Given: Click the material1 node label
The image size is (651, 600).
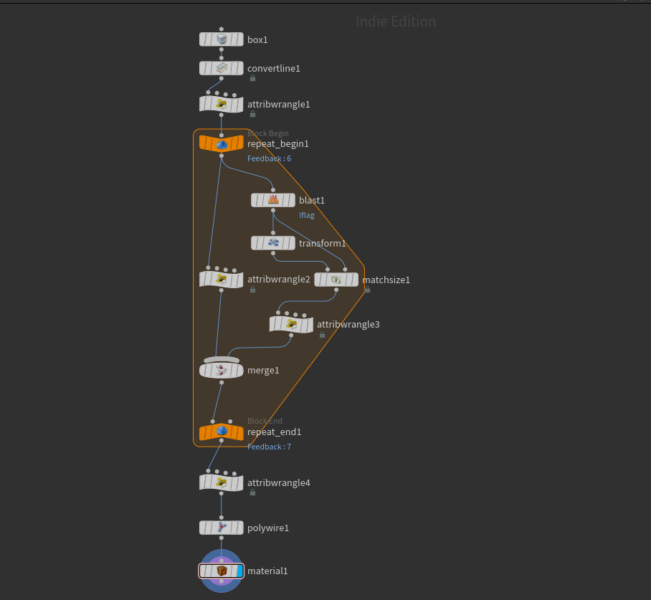Looking at the screenshot, I should [x=267, y=571].
